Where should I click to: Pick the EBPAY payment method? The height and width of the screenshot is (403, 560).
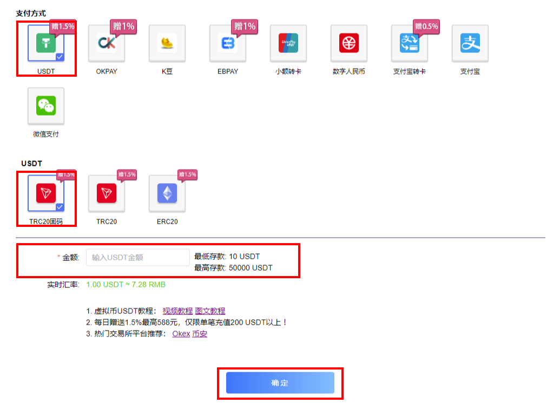tap(228, 43)
